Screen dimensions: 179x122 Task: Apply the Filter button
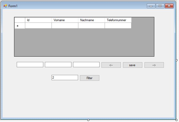tap(89, 78)
